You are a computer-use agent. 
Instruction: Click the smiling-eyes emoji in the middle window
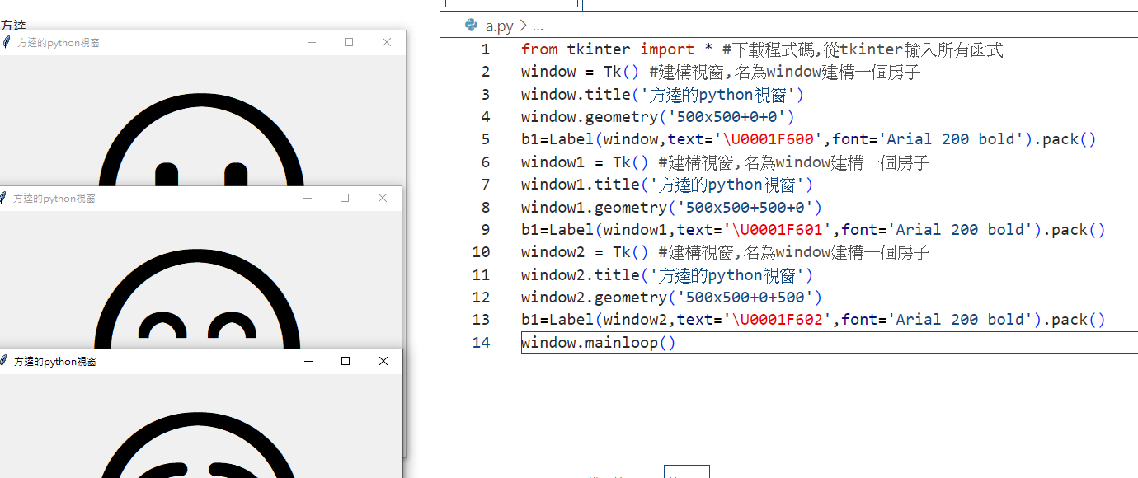(x=198, y=298)
